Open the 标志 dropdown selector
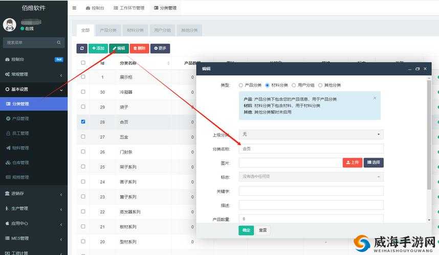 (311, 176)
